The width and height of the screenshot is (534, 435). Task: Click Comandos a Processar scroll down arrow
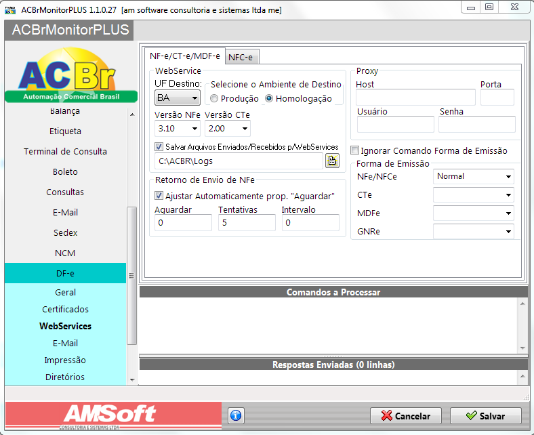pyautogui.click(x=522, y=348)
